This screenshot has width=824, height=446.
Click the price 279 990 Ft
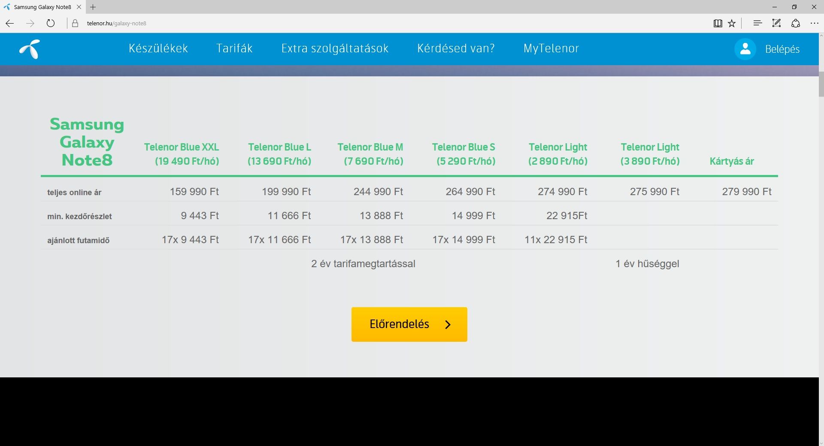(x=747, y=192)
